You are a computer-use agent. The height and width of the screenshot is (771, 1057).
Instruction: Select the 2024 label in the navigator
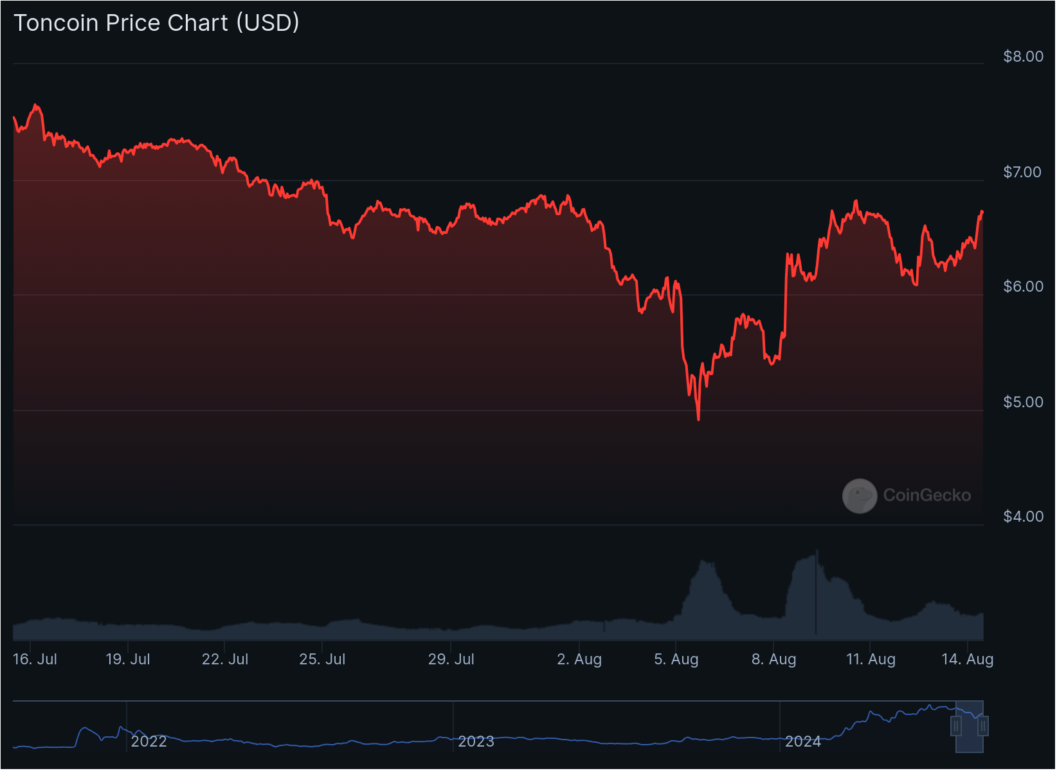(803, 741)
